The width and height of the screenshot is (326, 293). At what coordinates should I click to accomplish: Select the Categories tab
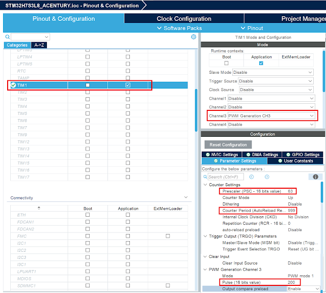click(x=17, y=45)
